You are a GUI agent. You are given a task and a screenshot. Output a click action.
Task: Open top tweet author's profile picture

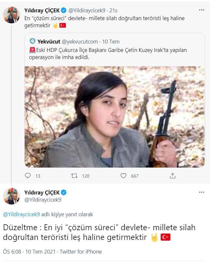(x=11, y=15)
